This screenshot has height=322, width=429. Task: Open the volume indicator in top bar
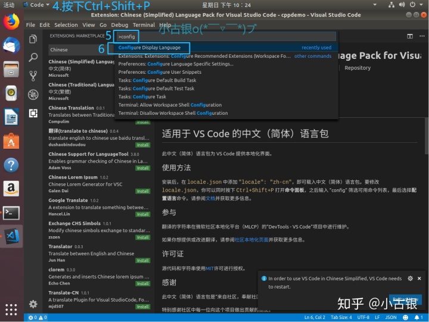point(402,5)
